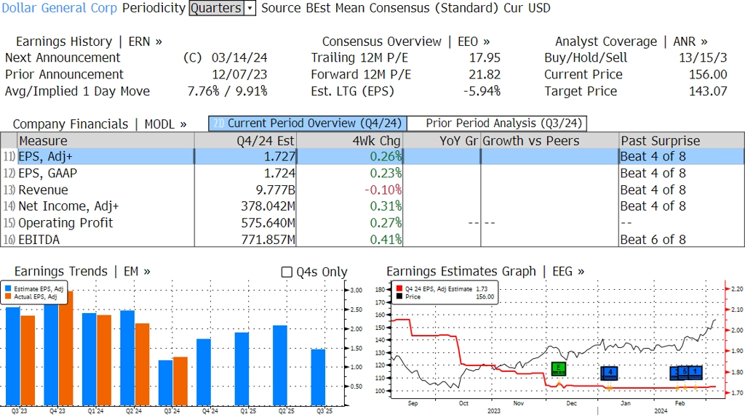Click the Operating Profit estimate 575.640M
This screenshot has width=745, height=417.
268,223
